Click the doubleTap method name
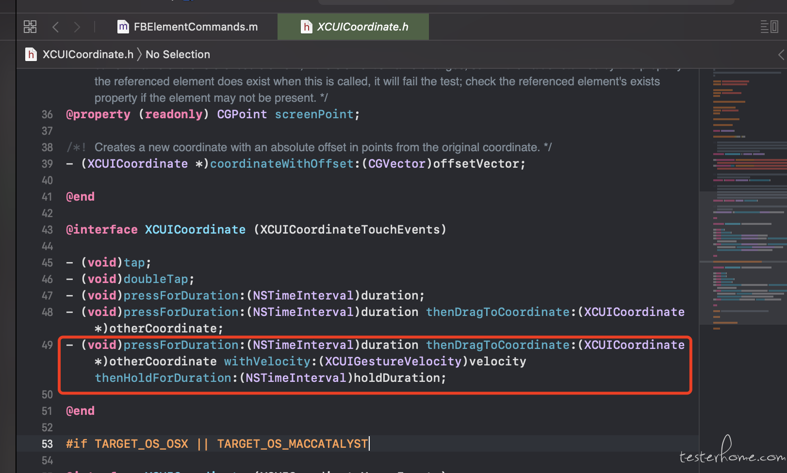The height and width of the screenshot is (473, 787). point(156,279)
